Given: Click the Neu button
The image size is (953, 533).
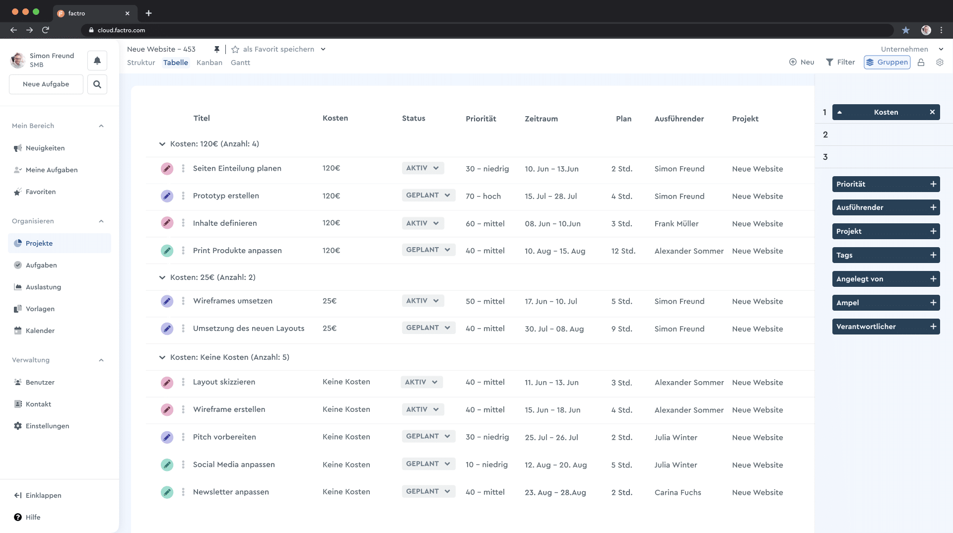Looking at the screenshot, I should (x=802, y=62).
